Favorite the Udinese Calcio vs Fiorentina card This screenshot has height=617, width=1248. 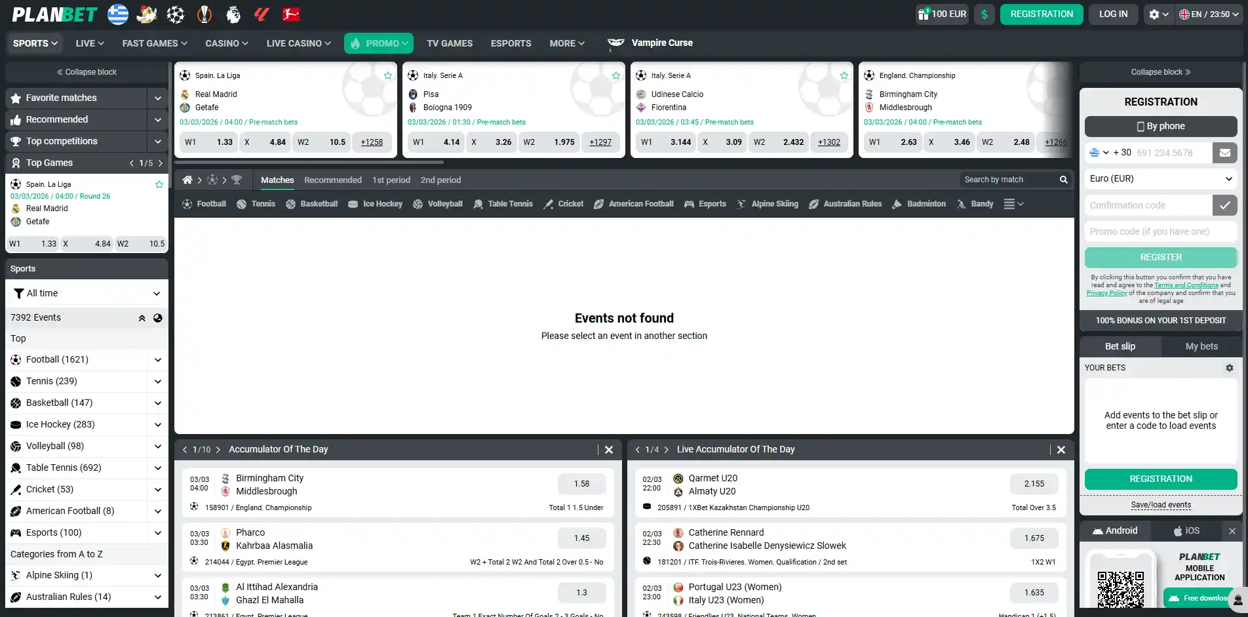[x=844, y=75]
